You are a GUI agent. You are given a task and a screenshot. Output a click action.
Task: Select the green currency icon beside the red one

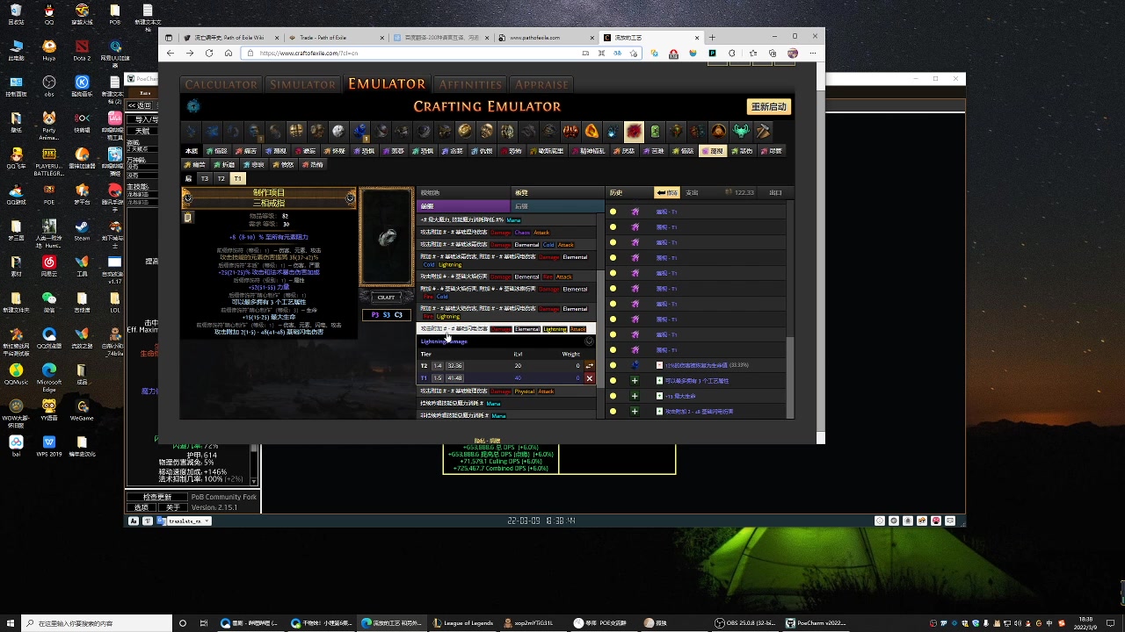click(655, 132)
